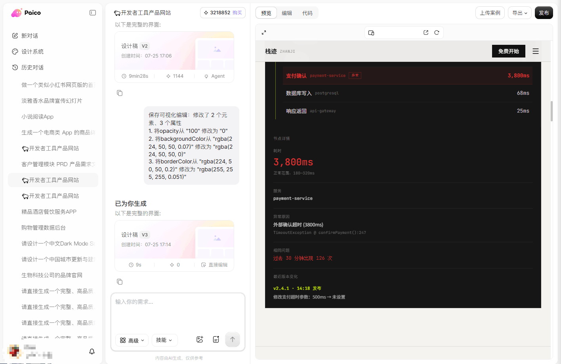
Task: Click the Paico logo
Action: [x=26, y=13]
